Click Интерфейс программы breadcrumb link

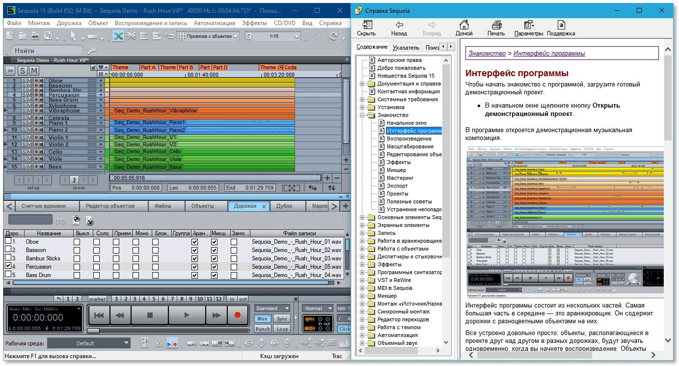(x=549, y=53)
